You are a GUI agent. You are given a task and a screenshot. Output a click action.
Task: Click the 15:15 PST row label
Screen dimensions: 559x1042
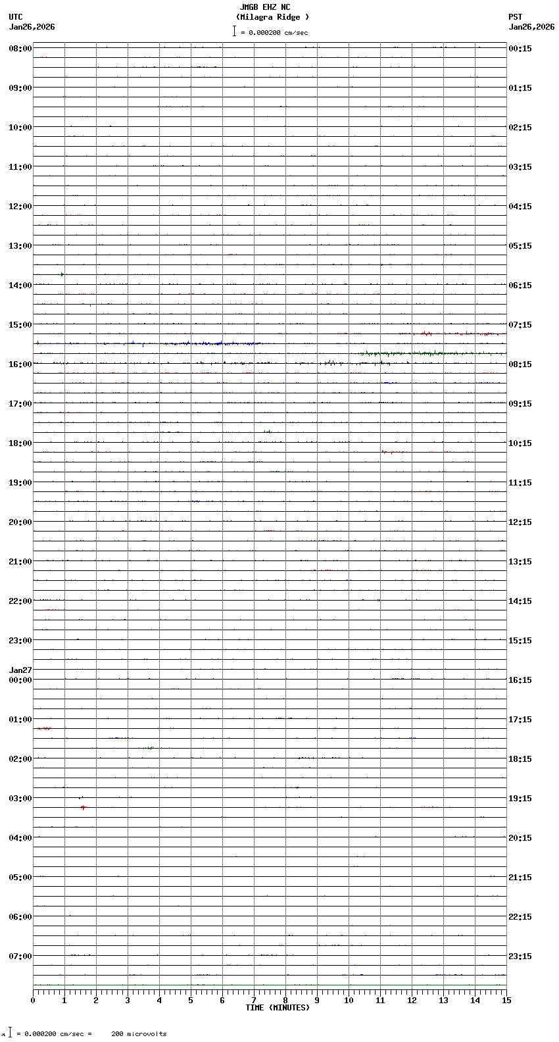coord(520,641)
